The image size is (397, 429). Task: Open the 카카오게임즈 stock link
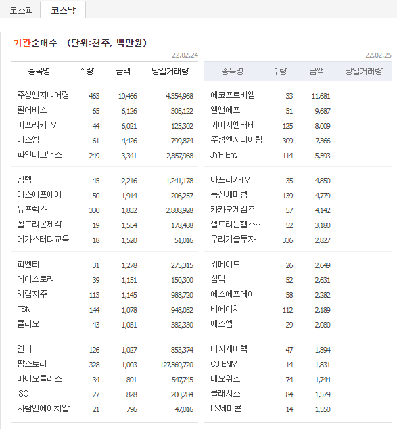point(233,210)
